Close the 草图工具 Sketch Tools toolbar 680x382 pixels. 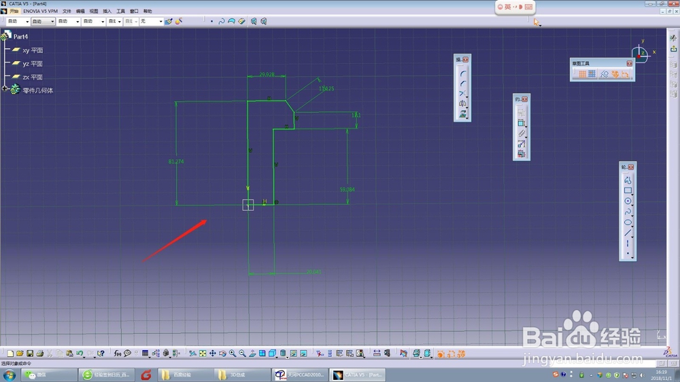[x=629, y=63]
